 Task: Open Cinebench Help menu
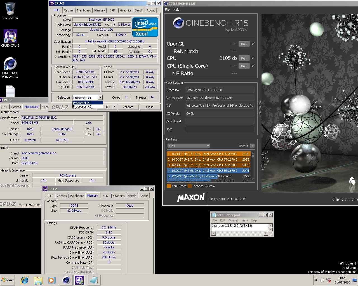click(176, 9)
